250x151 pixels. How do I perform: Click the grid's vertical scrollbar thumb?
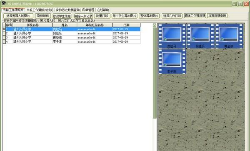155,73
